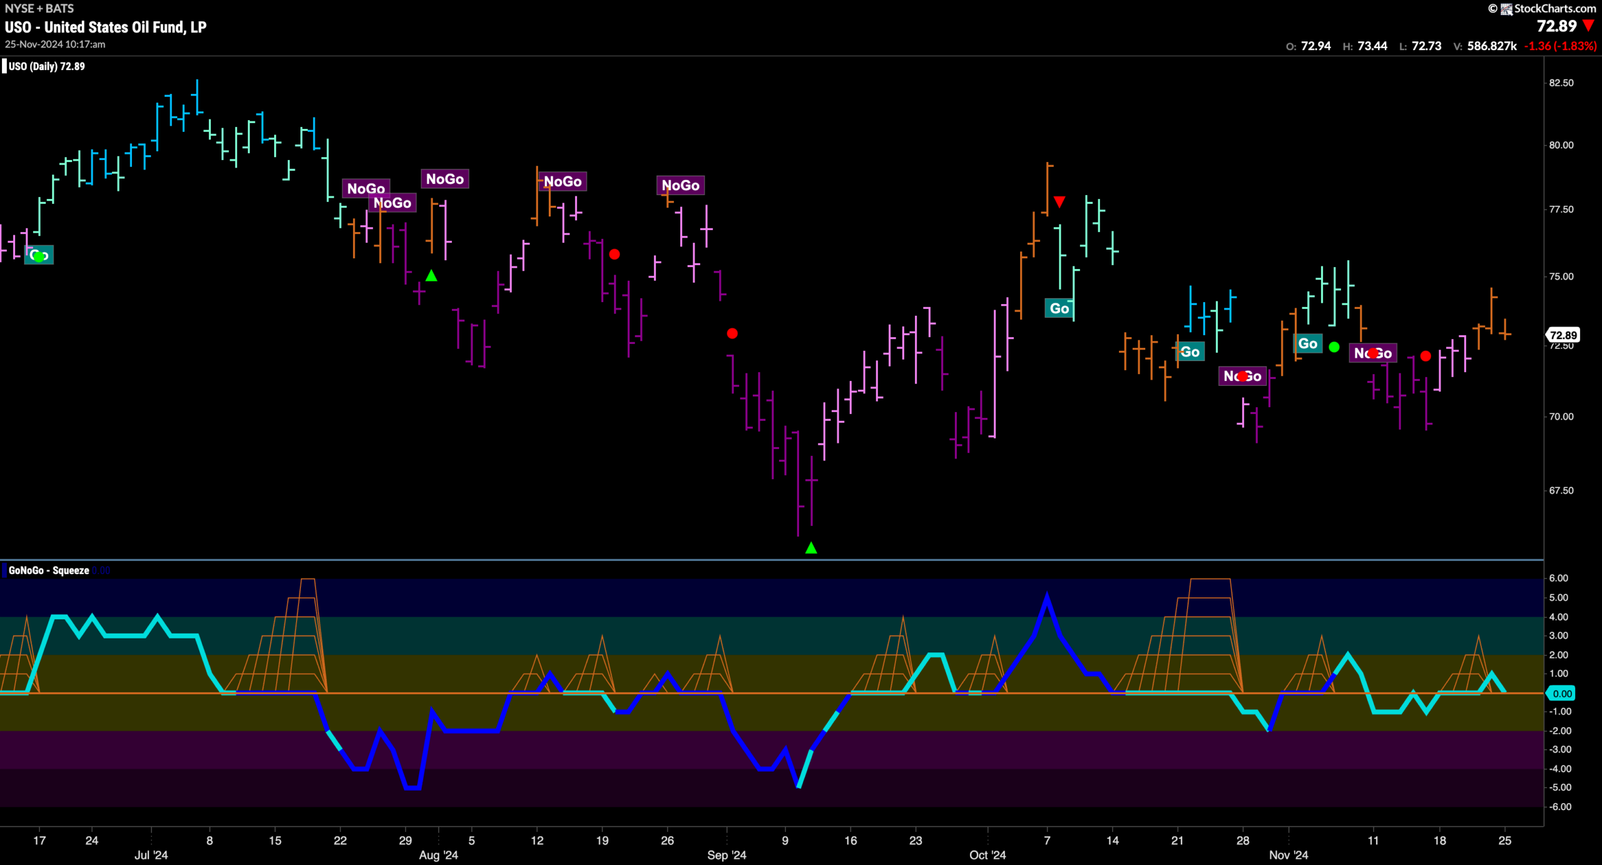Click the red dot near Nov 18
This screenshot has height=865, width=1602.
(x=1426, y=356)
